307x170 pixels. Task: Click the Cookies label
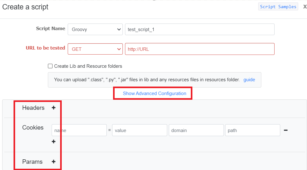click(x=33, y=127)
